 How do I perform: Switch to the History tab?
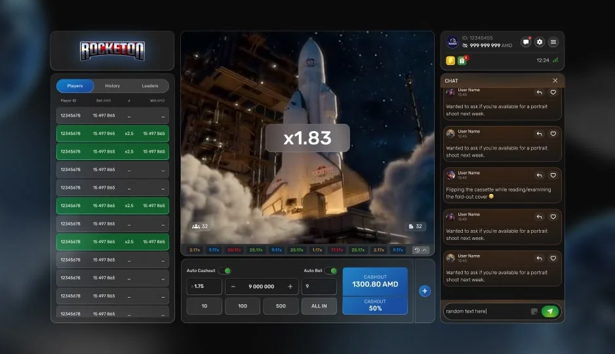click(x=112, y=86)
